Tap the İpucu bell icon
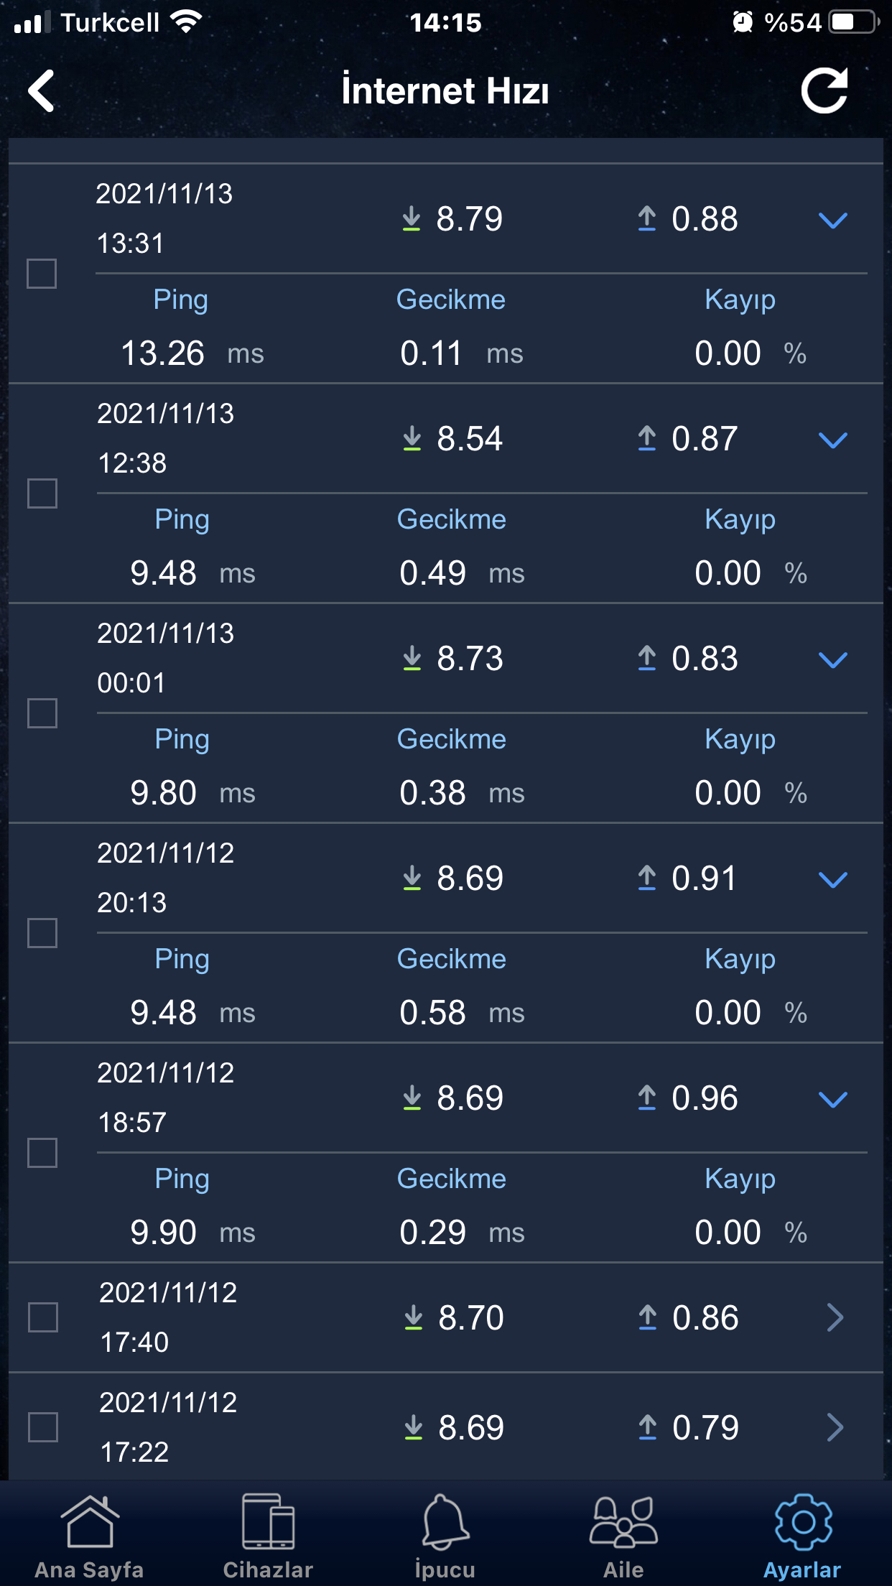 [445, 1523]
